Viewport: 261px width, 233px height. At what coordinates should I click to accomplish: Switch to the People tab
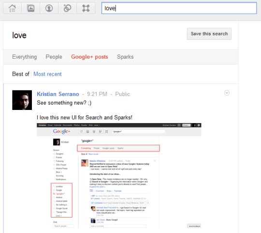coord(54,57)
